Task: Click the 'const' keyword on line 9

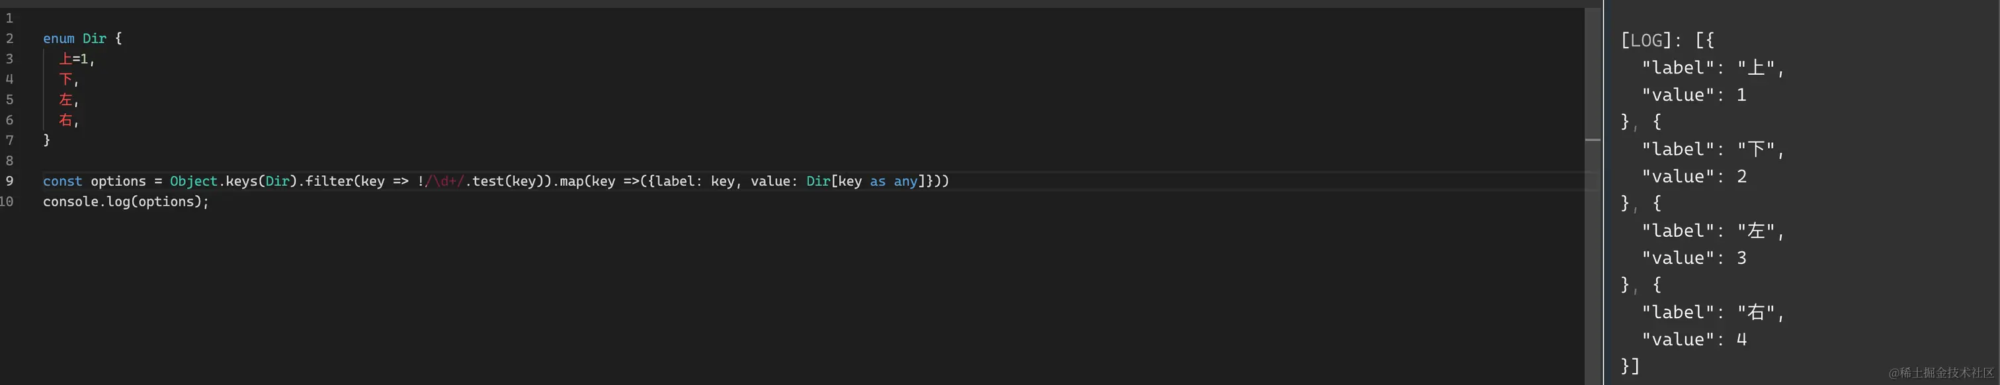Action: click(62, 181)
